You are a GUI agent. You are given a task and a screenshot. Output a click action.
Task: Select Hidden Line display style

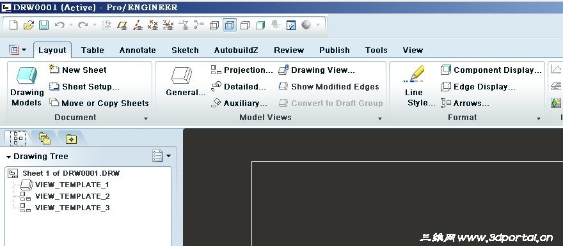pyautogui.click(x=230, y=25)
